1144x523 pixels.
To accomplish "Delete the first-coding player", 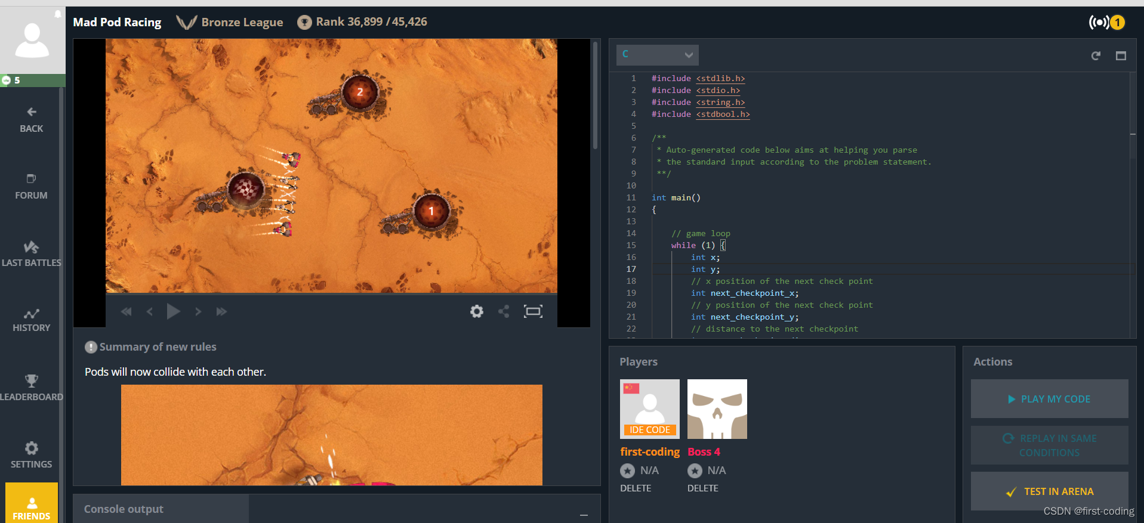I will point(636,488).
